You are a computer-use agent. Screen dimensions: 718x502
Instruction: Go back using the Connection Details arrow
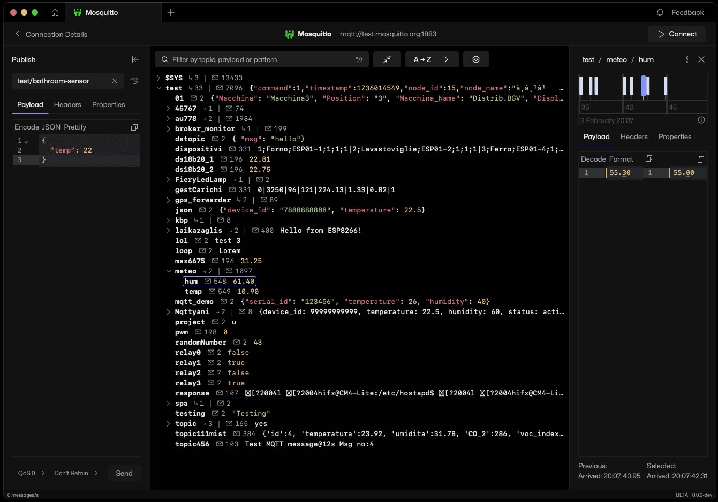tap(17, 34)
